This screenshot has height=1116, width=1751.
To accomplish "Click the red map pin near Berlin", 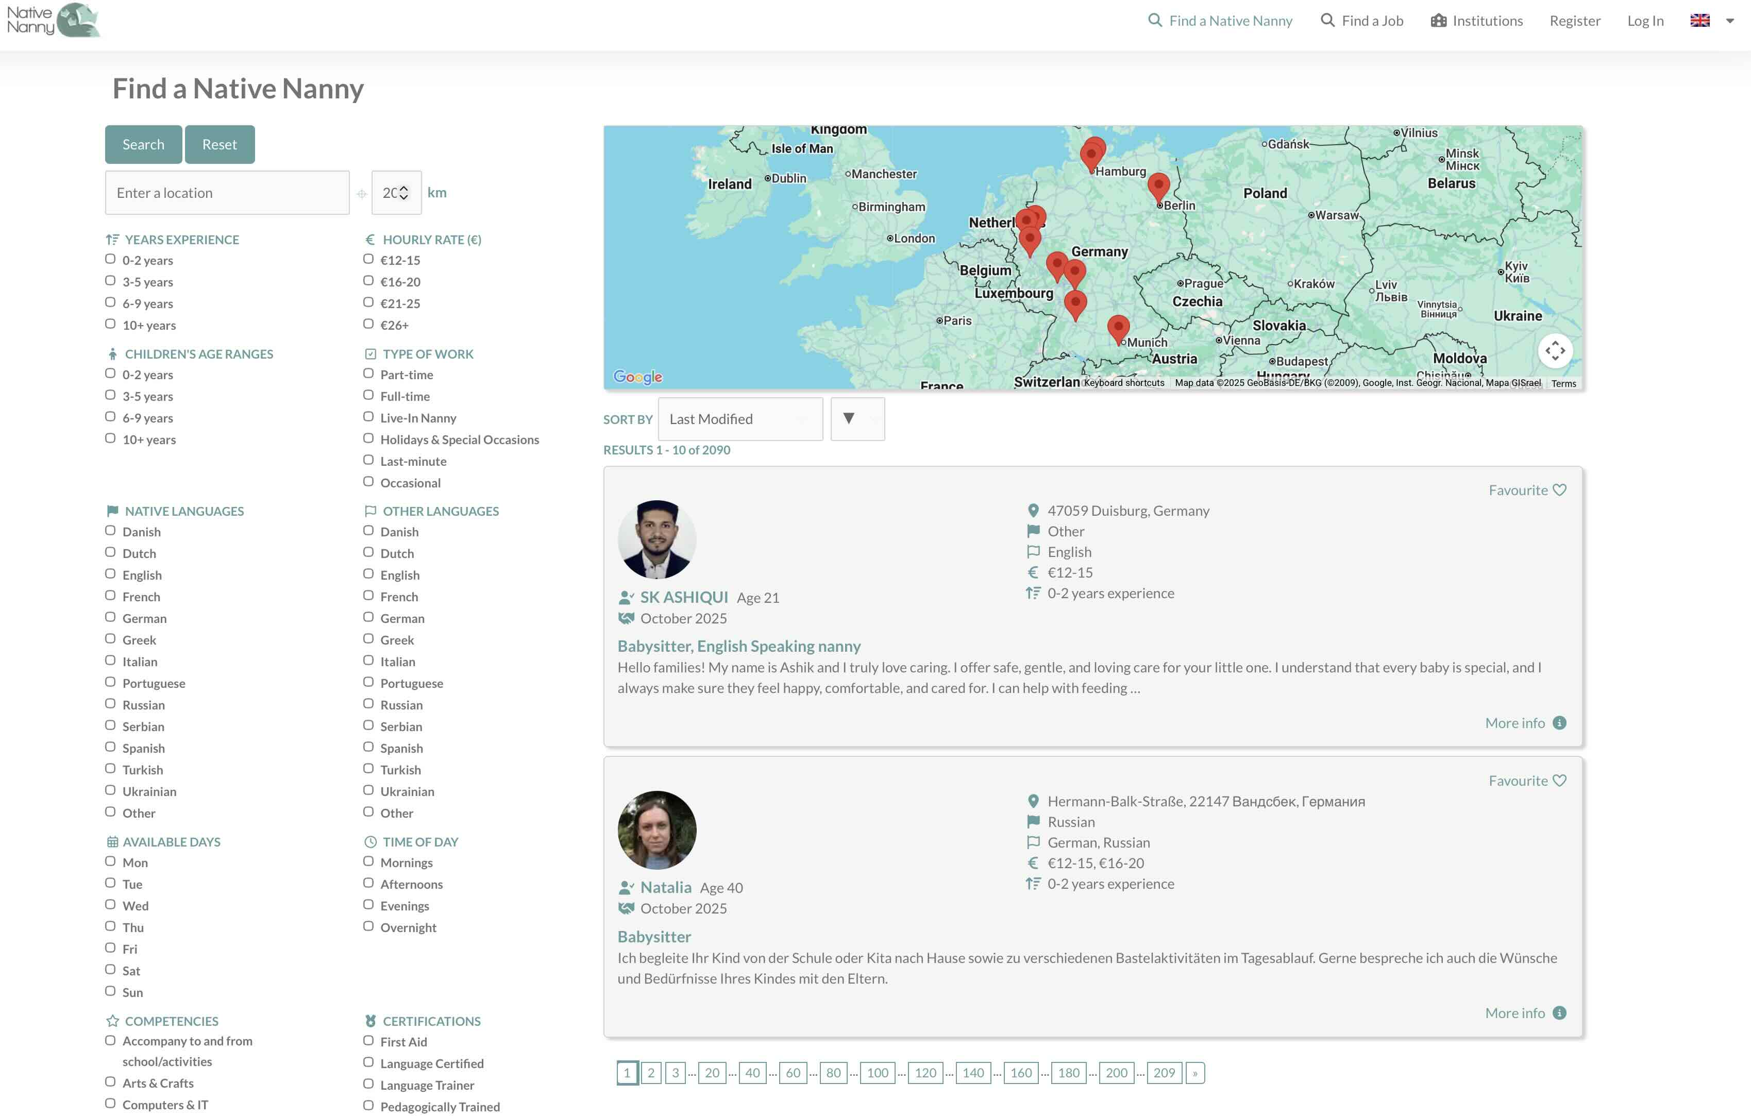I will pos(1158,184).
